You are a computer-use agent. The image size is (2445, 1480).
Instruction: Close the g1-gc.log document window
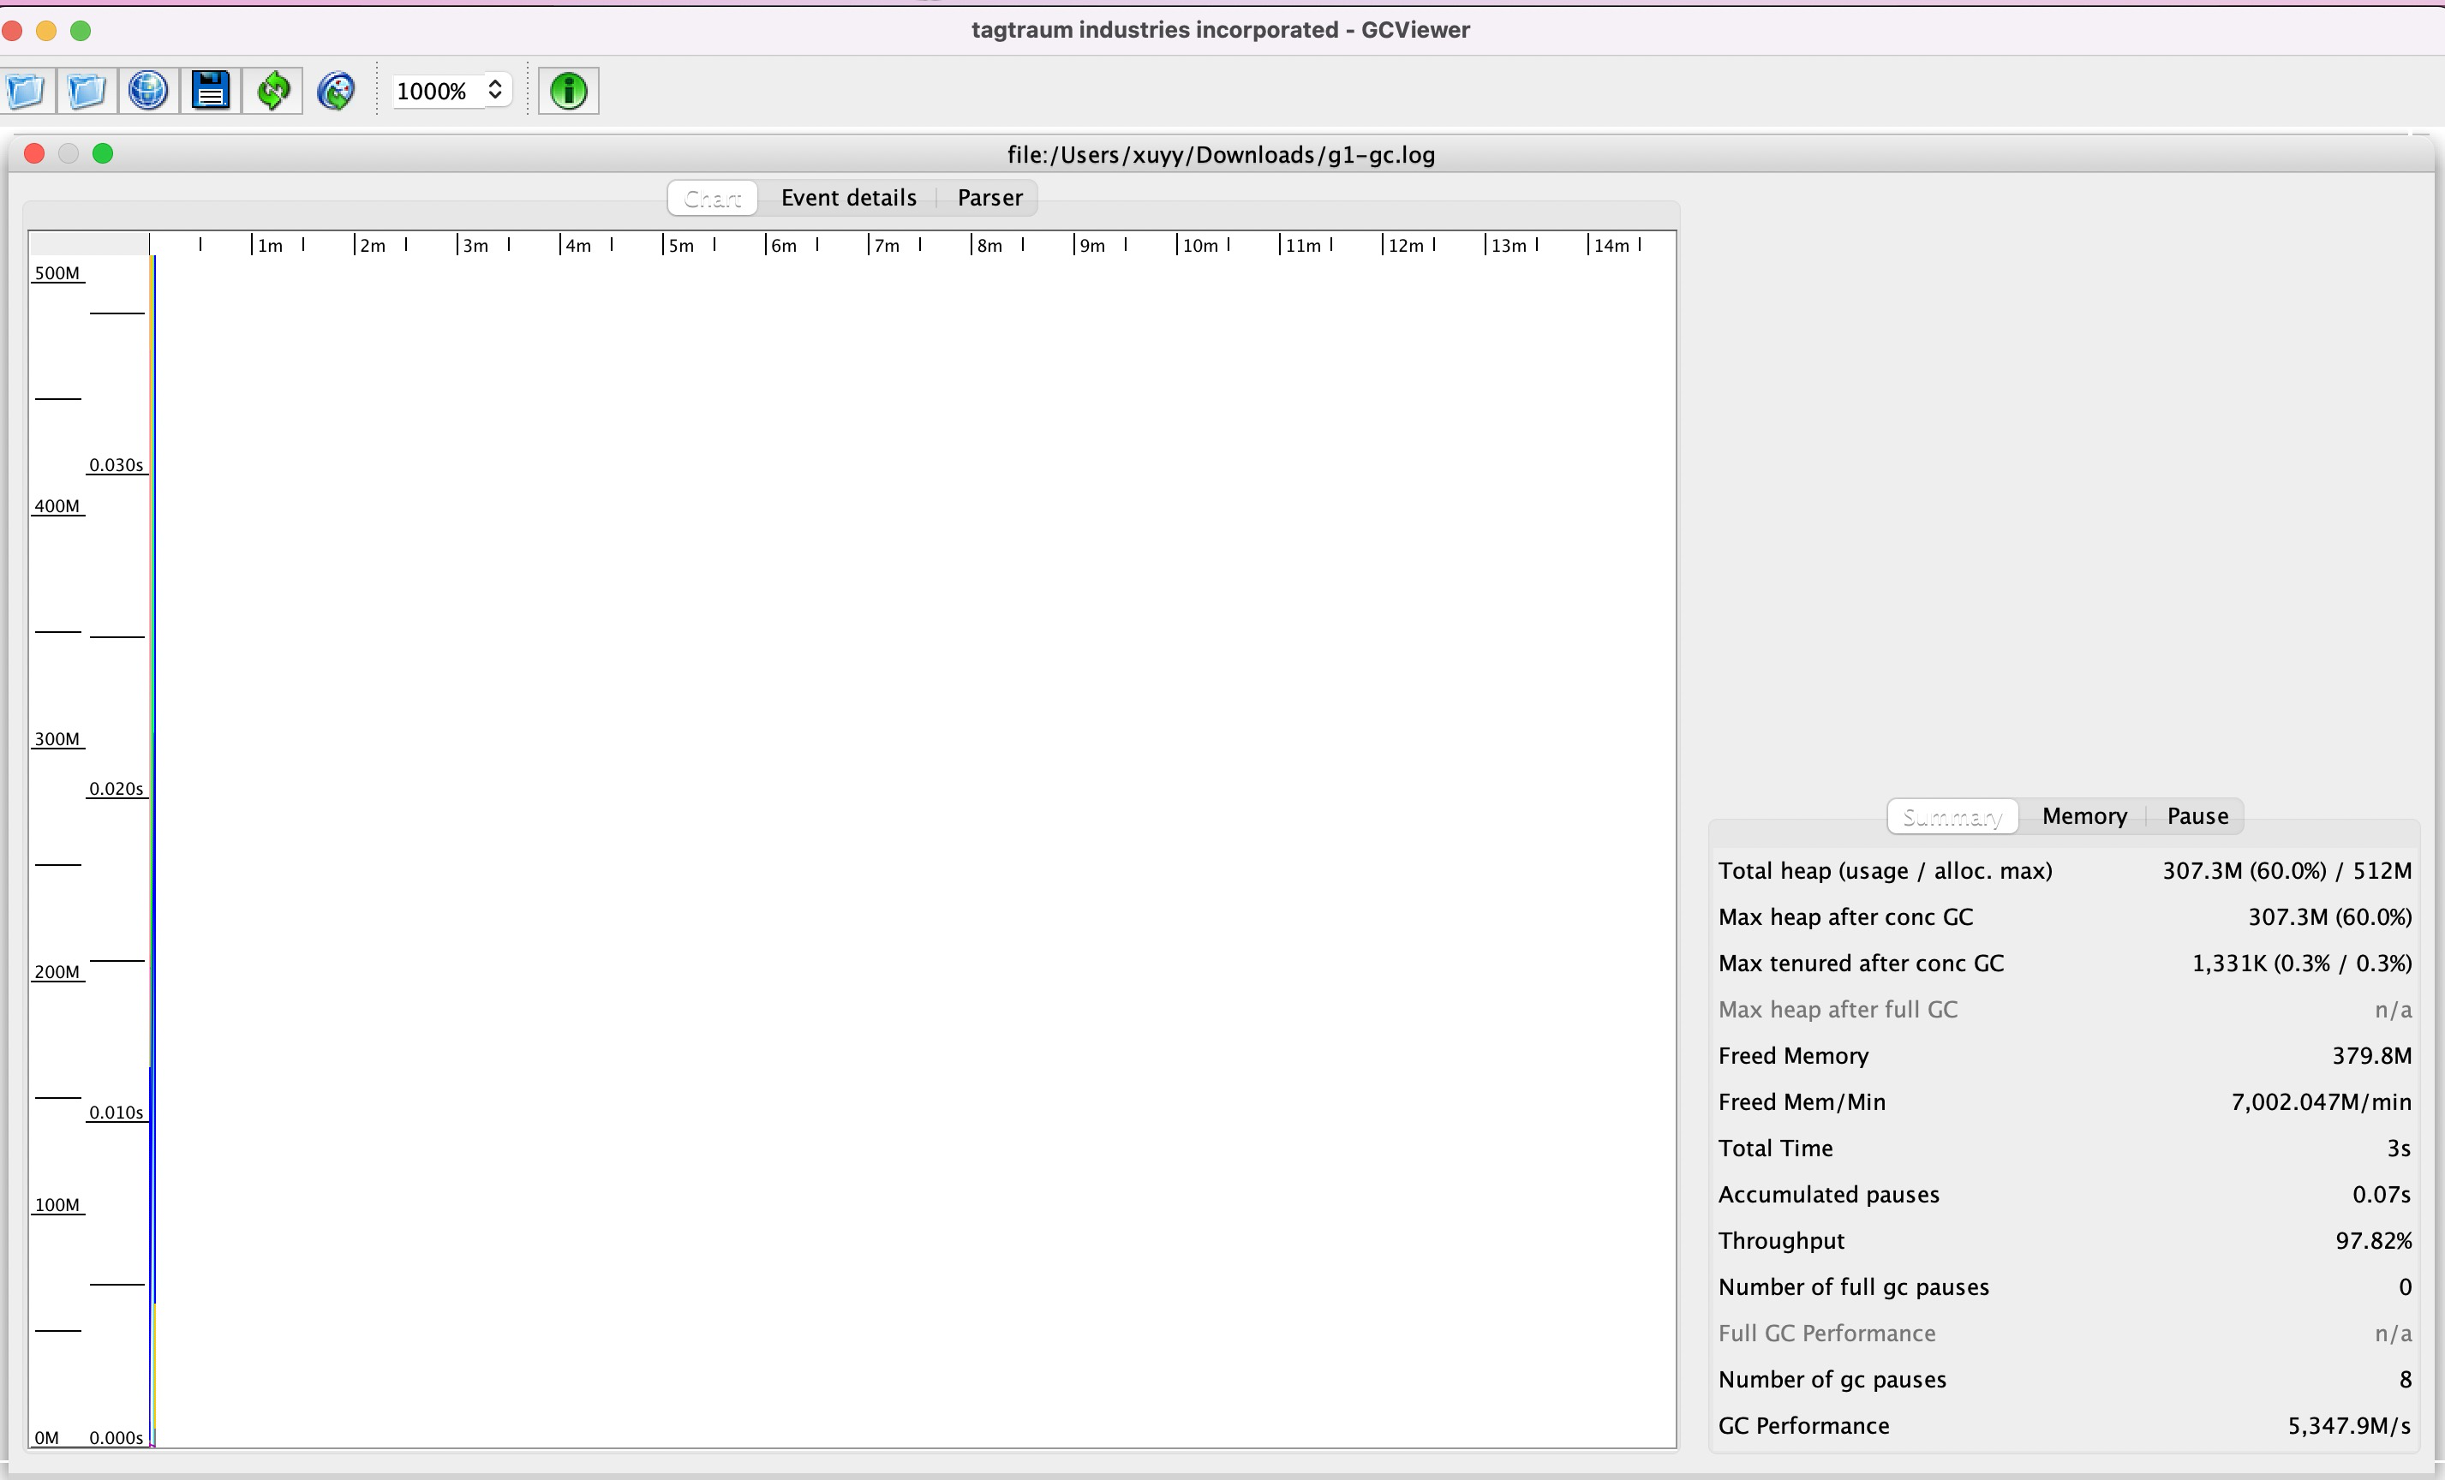tap(35, 154)
